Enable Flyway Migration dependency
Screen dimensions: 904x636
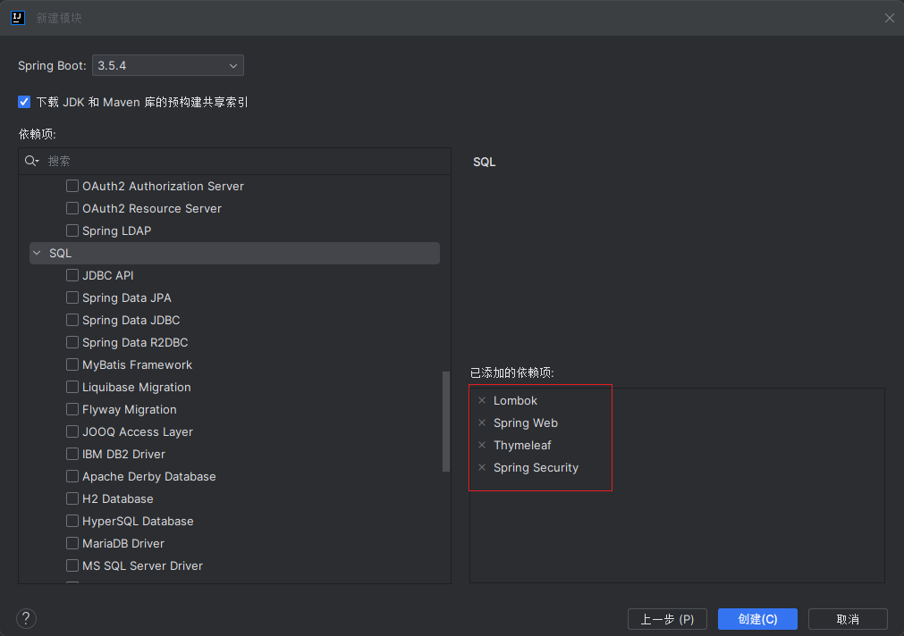pyautogui.click(x=72, y=410)
